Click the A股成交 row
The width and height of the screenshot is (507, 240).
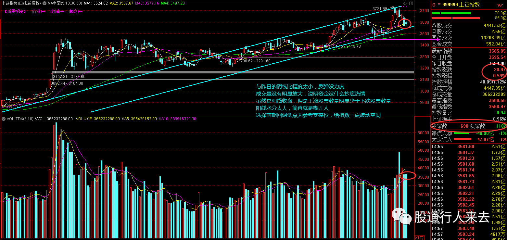469,25
